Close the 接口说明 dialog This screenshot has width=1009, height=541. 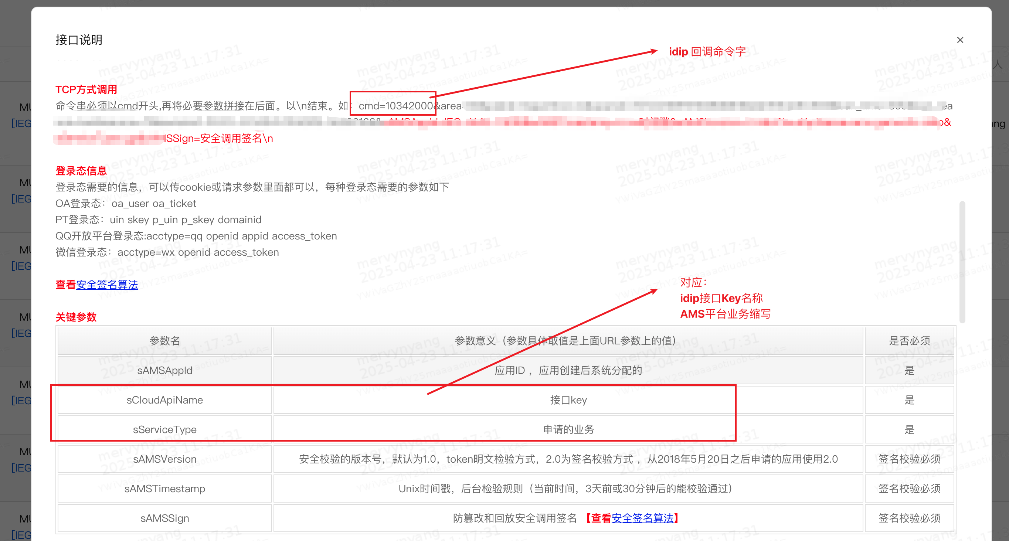click(959, 40)
